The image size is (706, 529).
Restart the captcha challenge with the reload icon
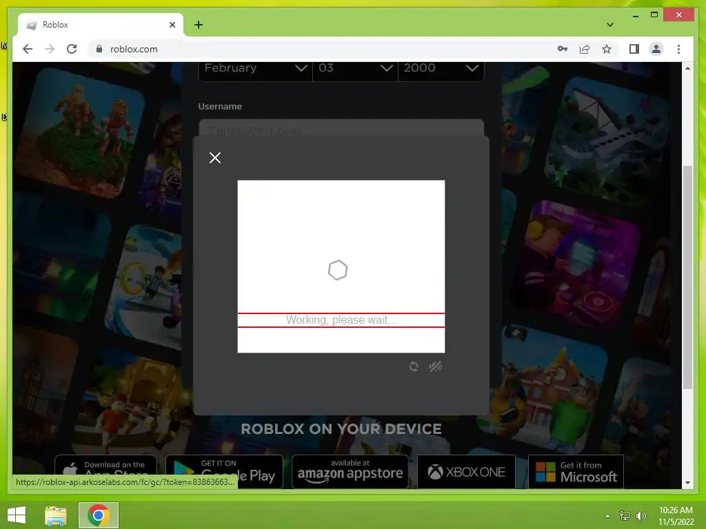point(414,366)
